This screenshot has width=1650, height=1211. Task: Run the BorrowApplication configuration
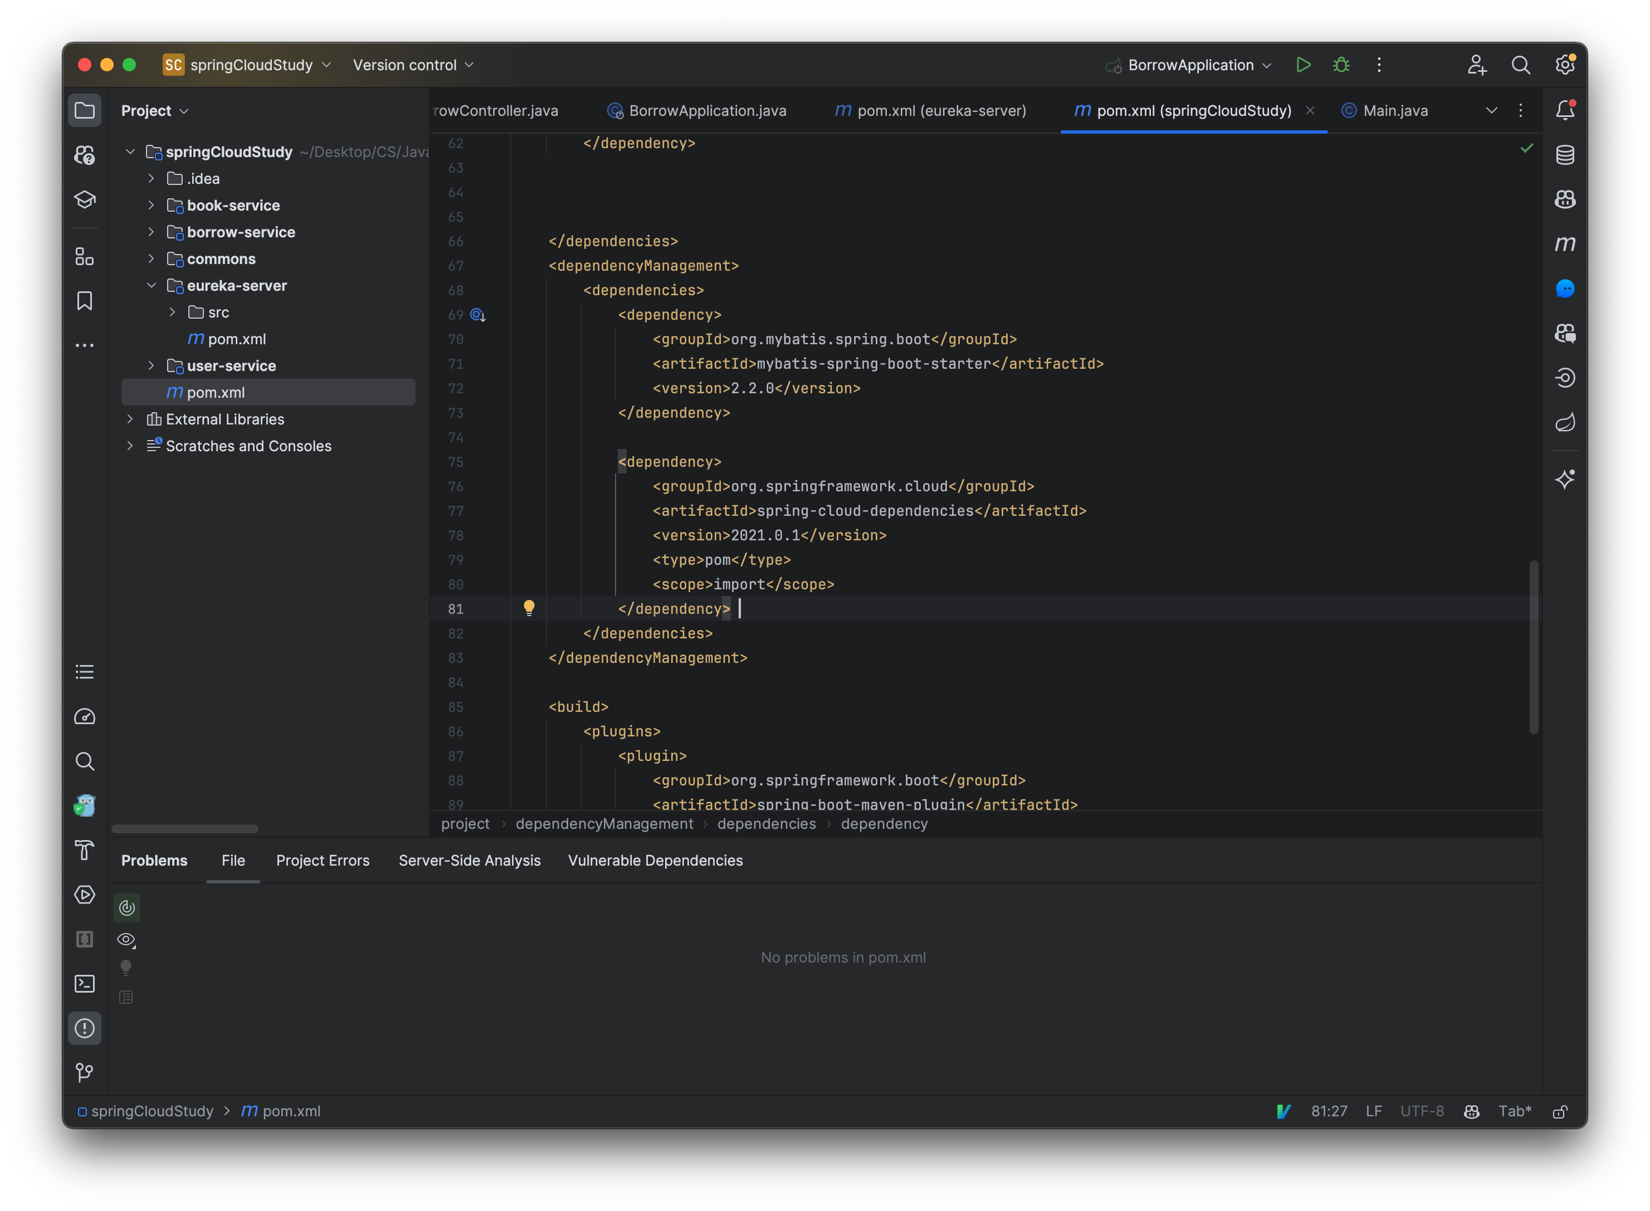[x=1304, y=65]
